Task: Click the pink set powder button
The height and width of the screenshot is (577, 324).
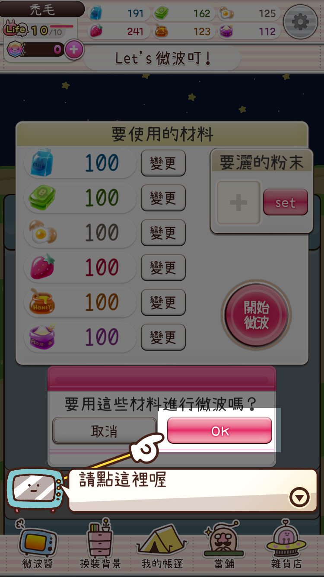Action: pos(286,202)
